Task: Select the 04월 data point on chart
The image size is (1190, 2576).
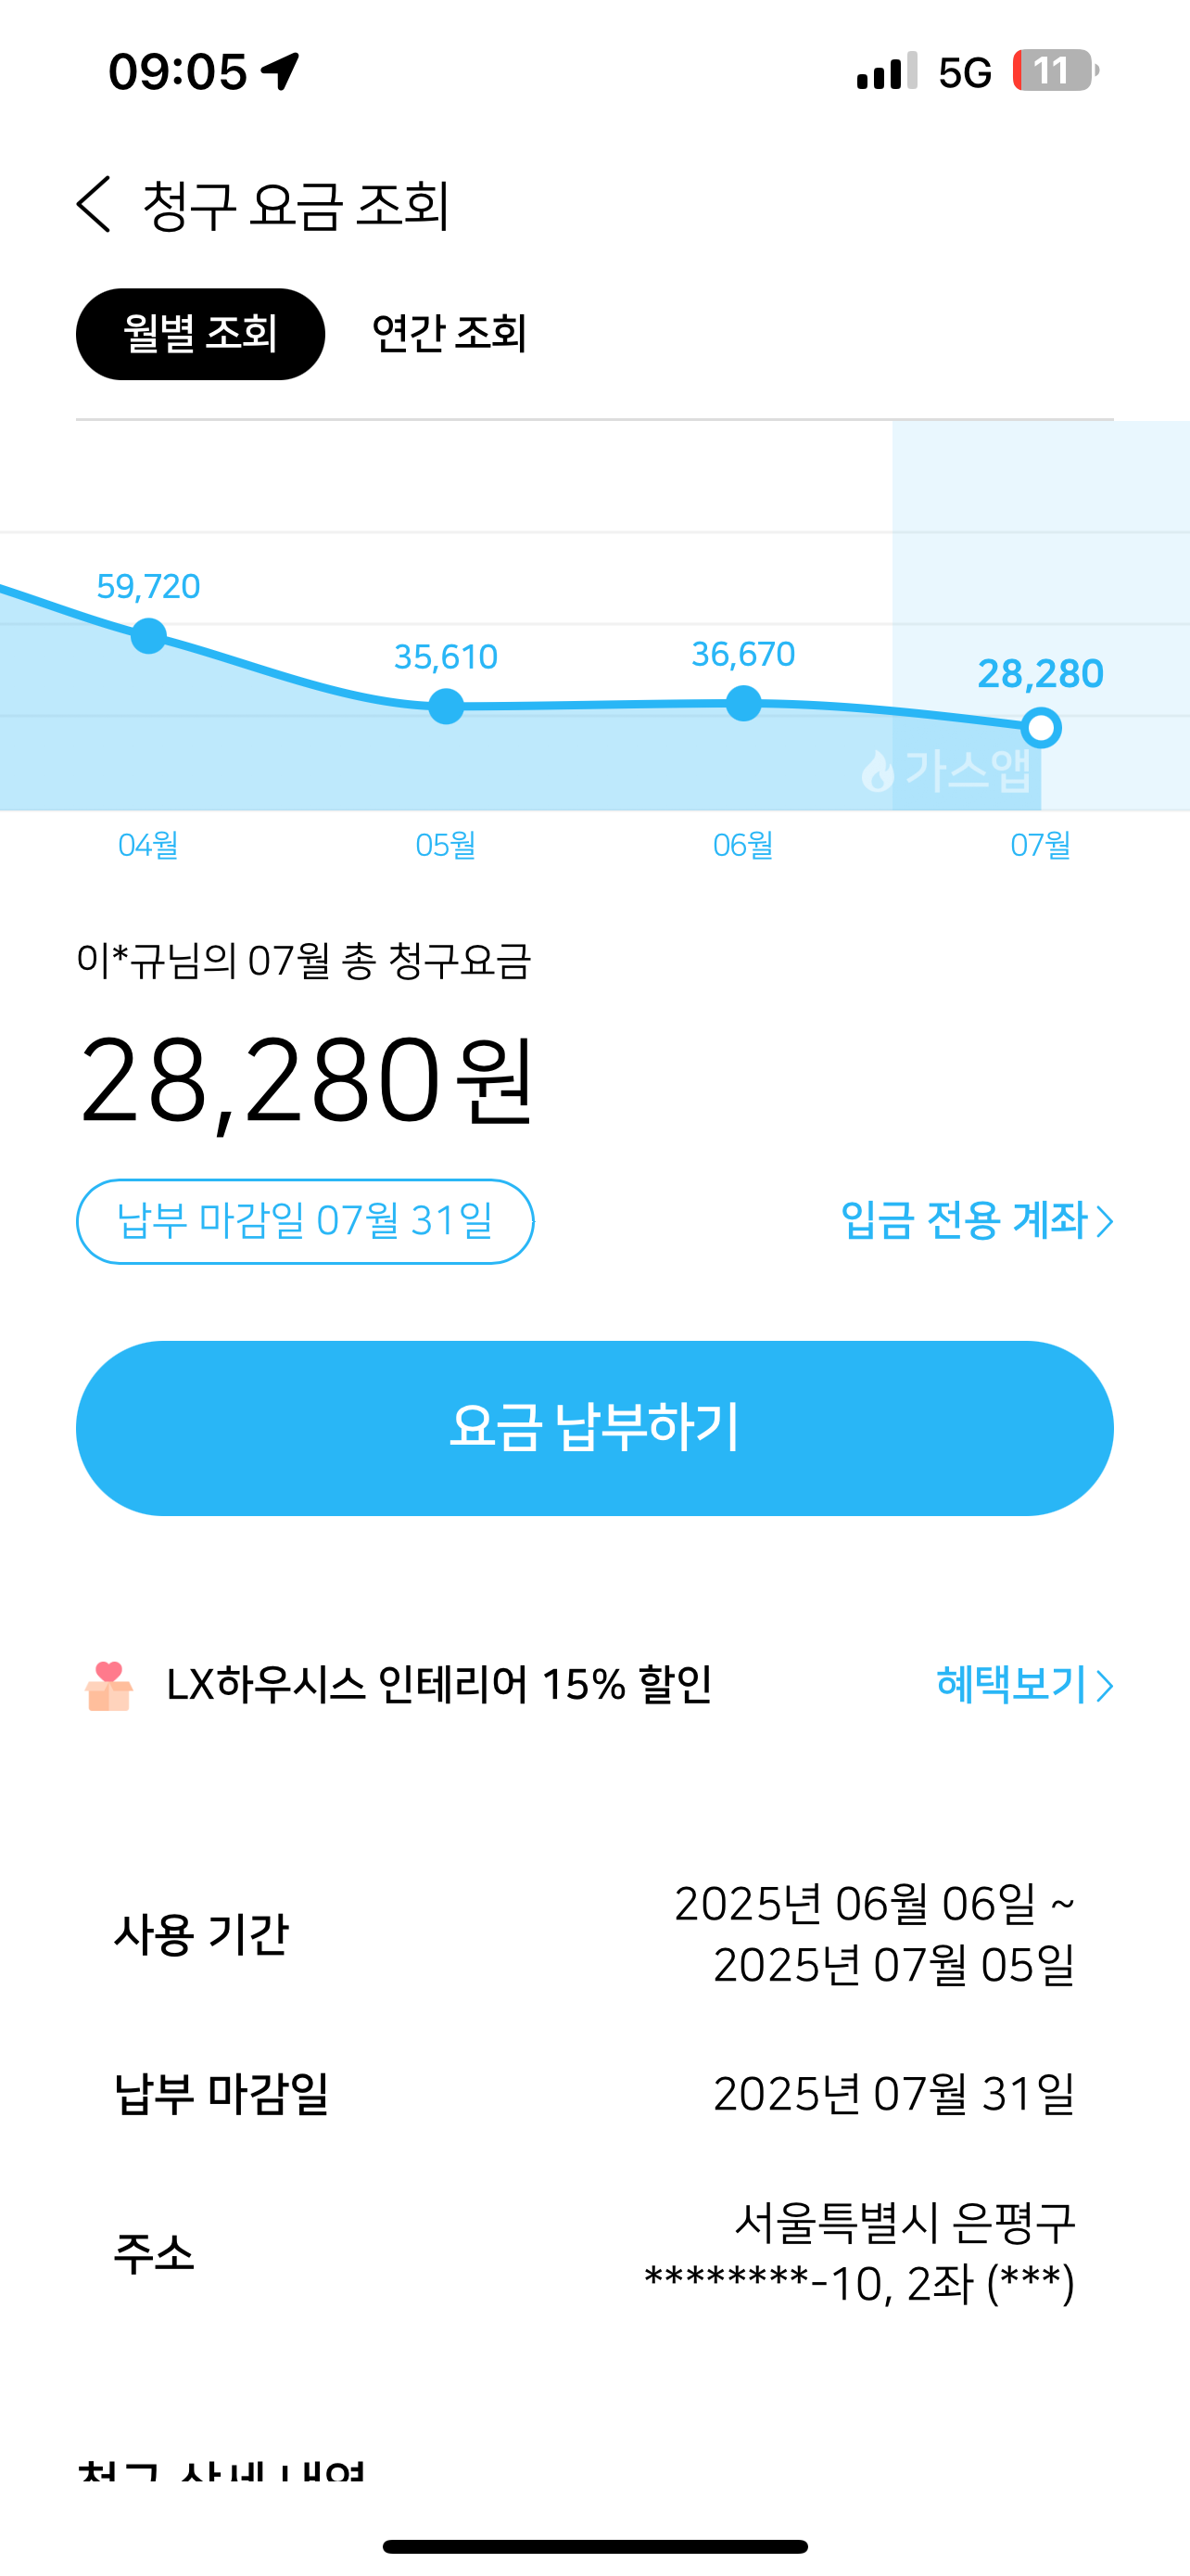Action: 149,636
